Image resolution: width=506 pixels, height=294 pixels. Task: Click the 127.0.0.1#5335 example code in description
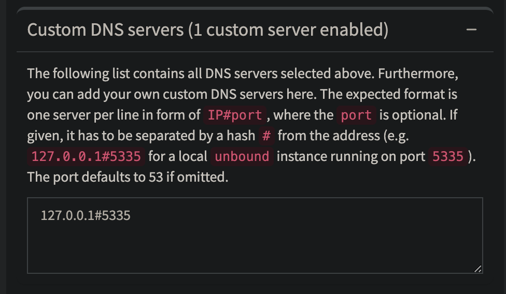(86, 156)
